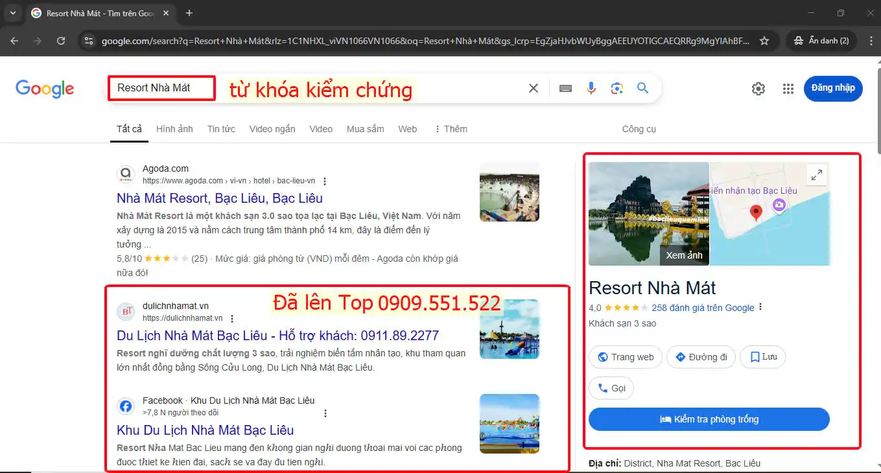The height and width of the screenshot is (473, 881).
Task: Open the Ẩn danh (2) incognito indicator
Action: coord(821,41)
